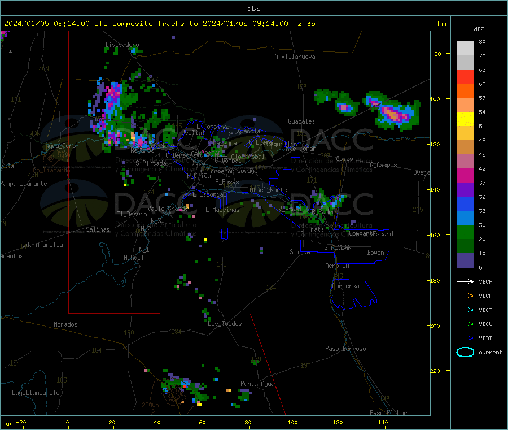Pick the bright green swatch below 30 dBZ

click(x=465, y=232)
